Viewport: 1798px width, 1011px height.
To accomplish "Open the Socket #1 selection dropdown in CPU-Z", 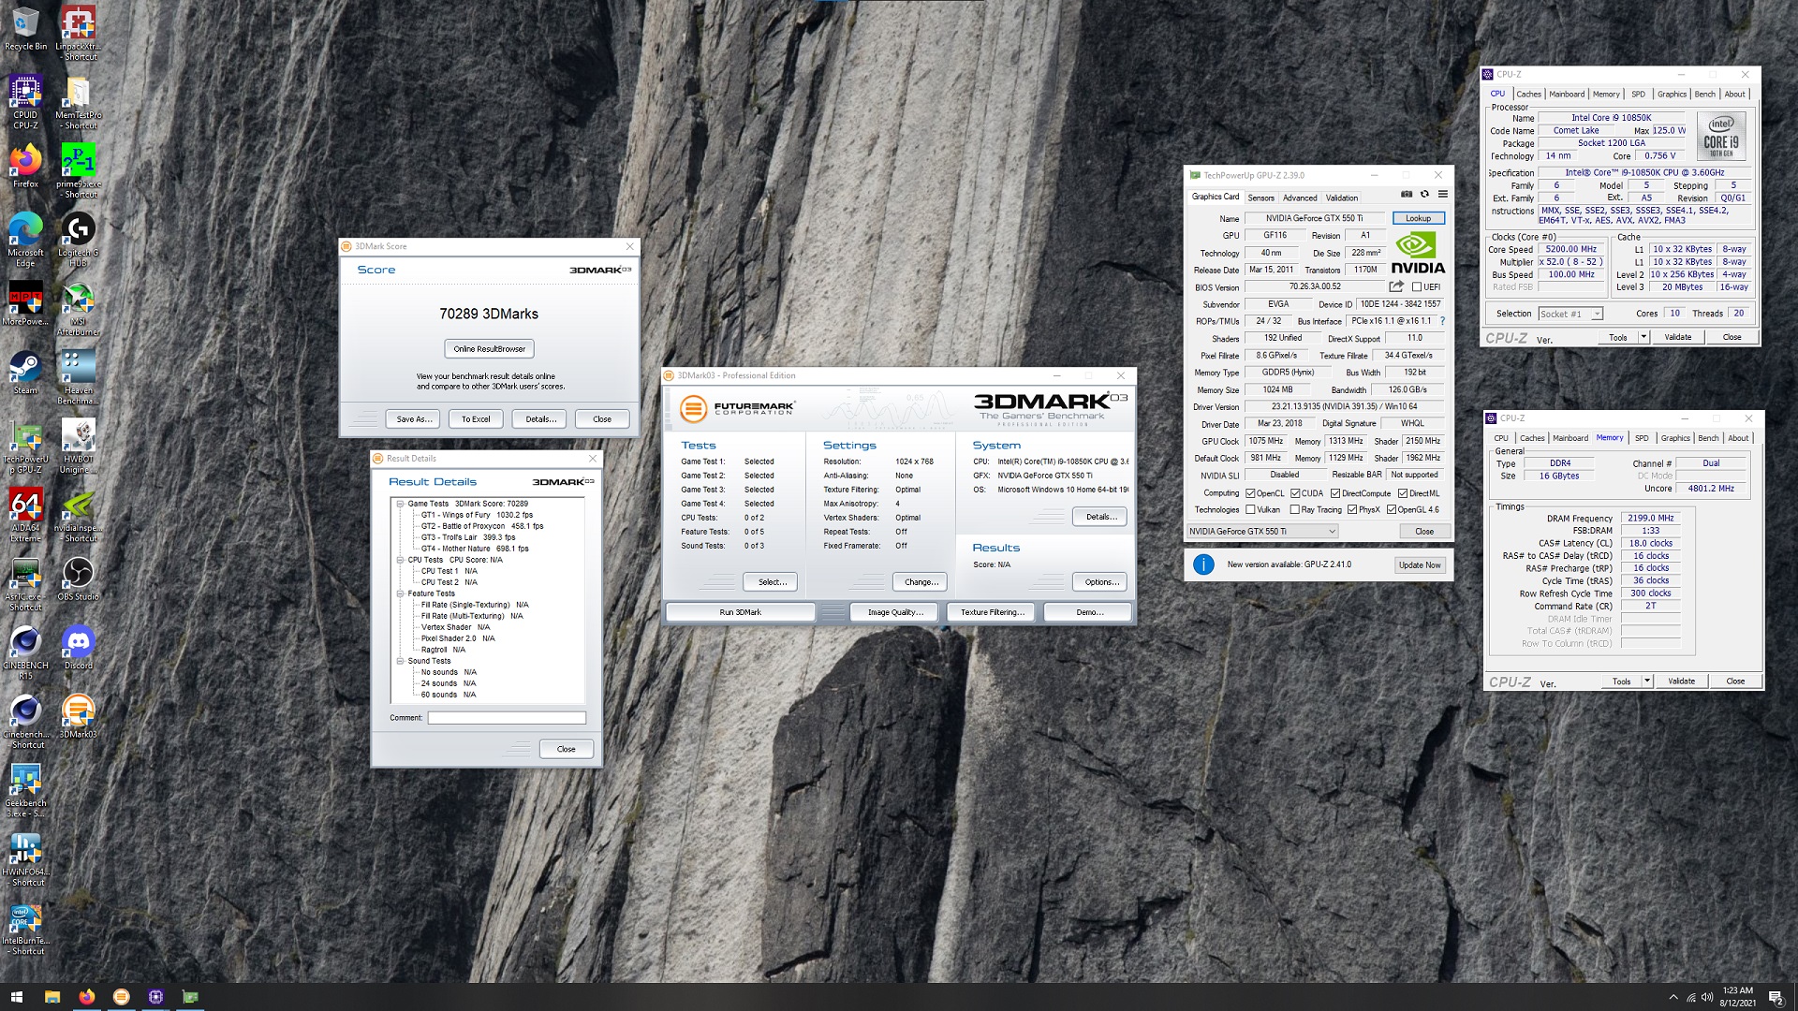I will pyautogui.click(x=1570, y=314).
